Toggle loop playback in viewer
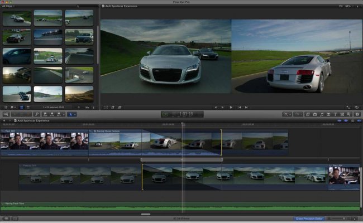The width and height of the screenshot is (363, 223). (357, 107)
